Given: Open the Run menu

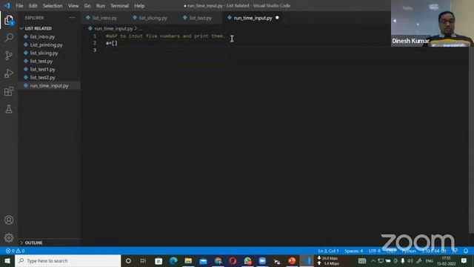Looking at the screenshot, I should point(101,6).
